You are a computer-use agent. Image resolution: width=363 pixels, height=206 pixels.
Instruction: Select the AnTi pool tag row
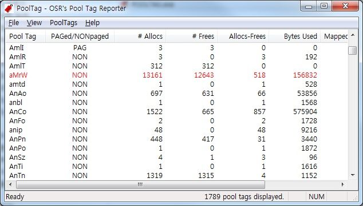click(177, 166)
